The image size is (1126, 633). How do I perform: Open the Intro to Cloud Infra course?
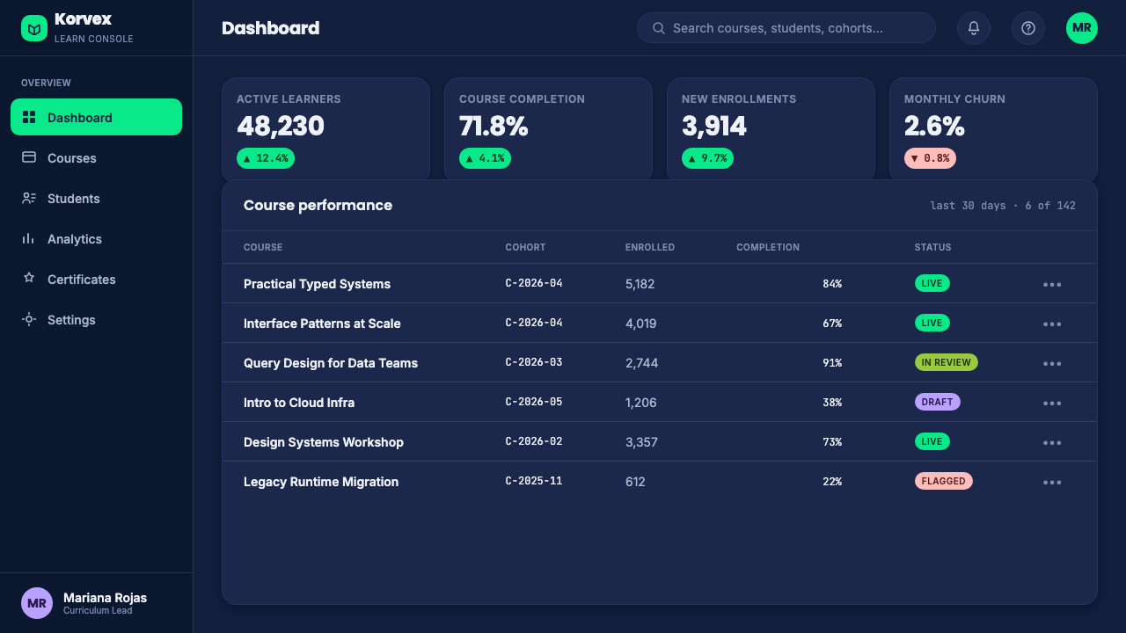(299, 403)
